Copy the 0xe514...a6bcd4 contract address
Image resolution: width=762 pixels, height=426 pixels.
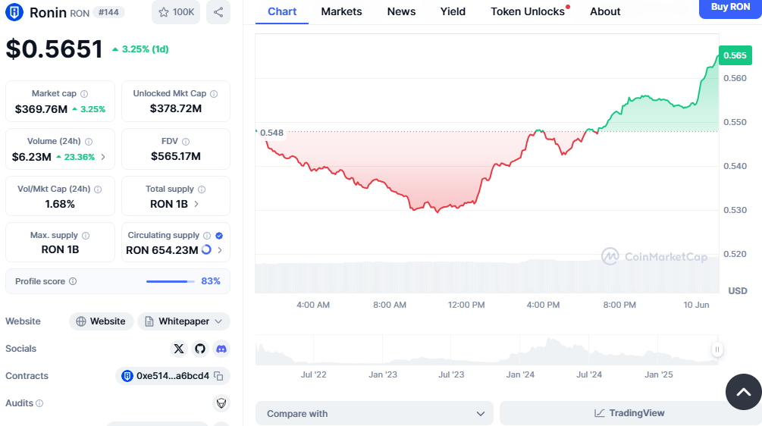pyautogui.click(x=218, y=376)
